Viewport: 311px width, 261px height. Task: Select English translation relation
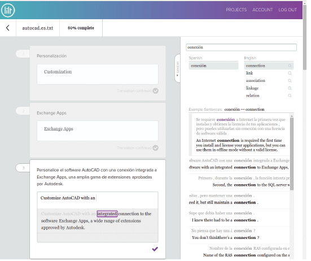coord(252,95)
